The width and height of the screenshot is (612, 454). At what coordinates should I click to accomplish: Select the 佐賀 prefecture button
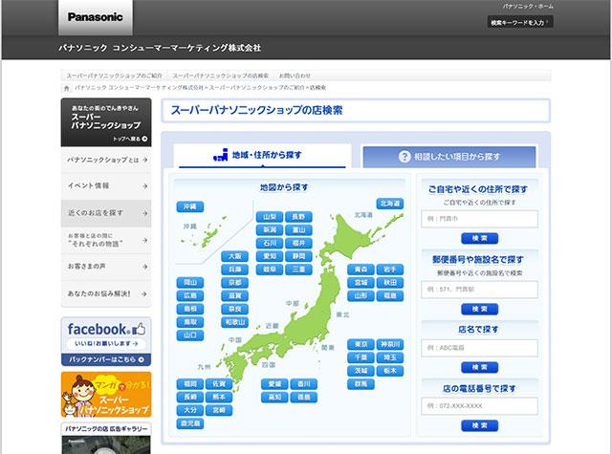[x=219, y=384]
